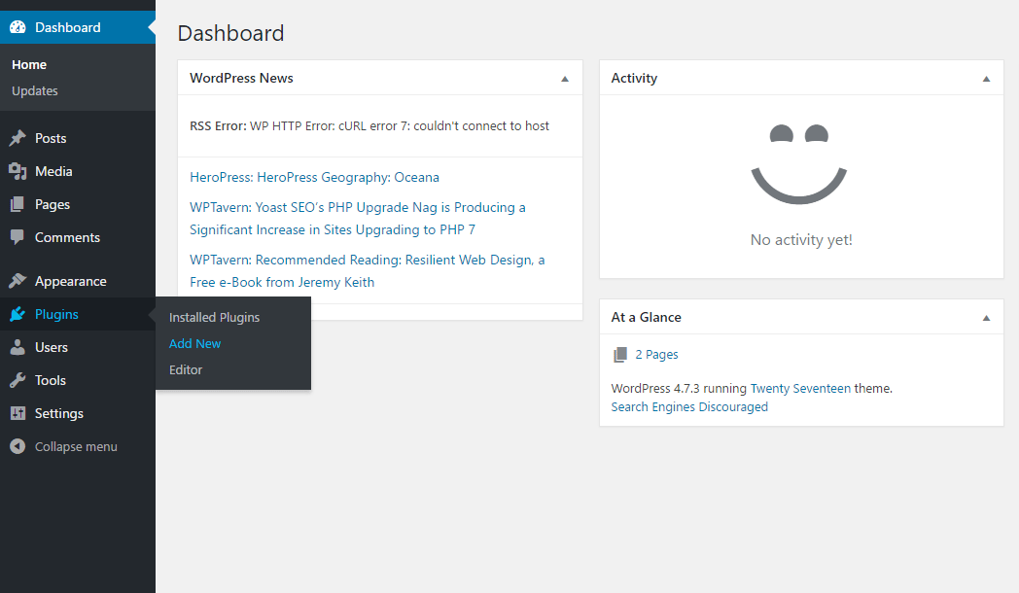Choose Add New from Plugins submenu

(195, 343)
